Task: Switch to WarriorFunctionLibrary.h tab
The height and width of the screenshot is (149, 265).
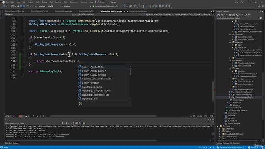Action: click(138, 11)
